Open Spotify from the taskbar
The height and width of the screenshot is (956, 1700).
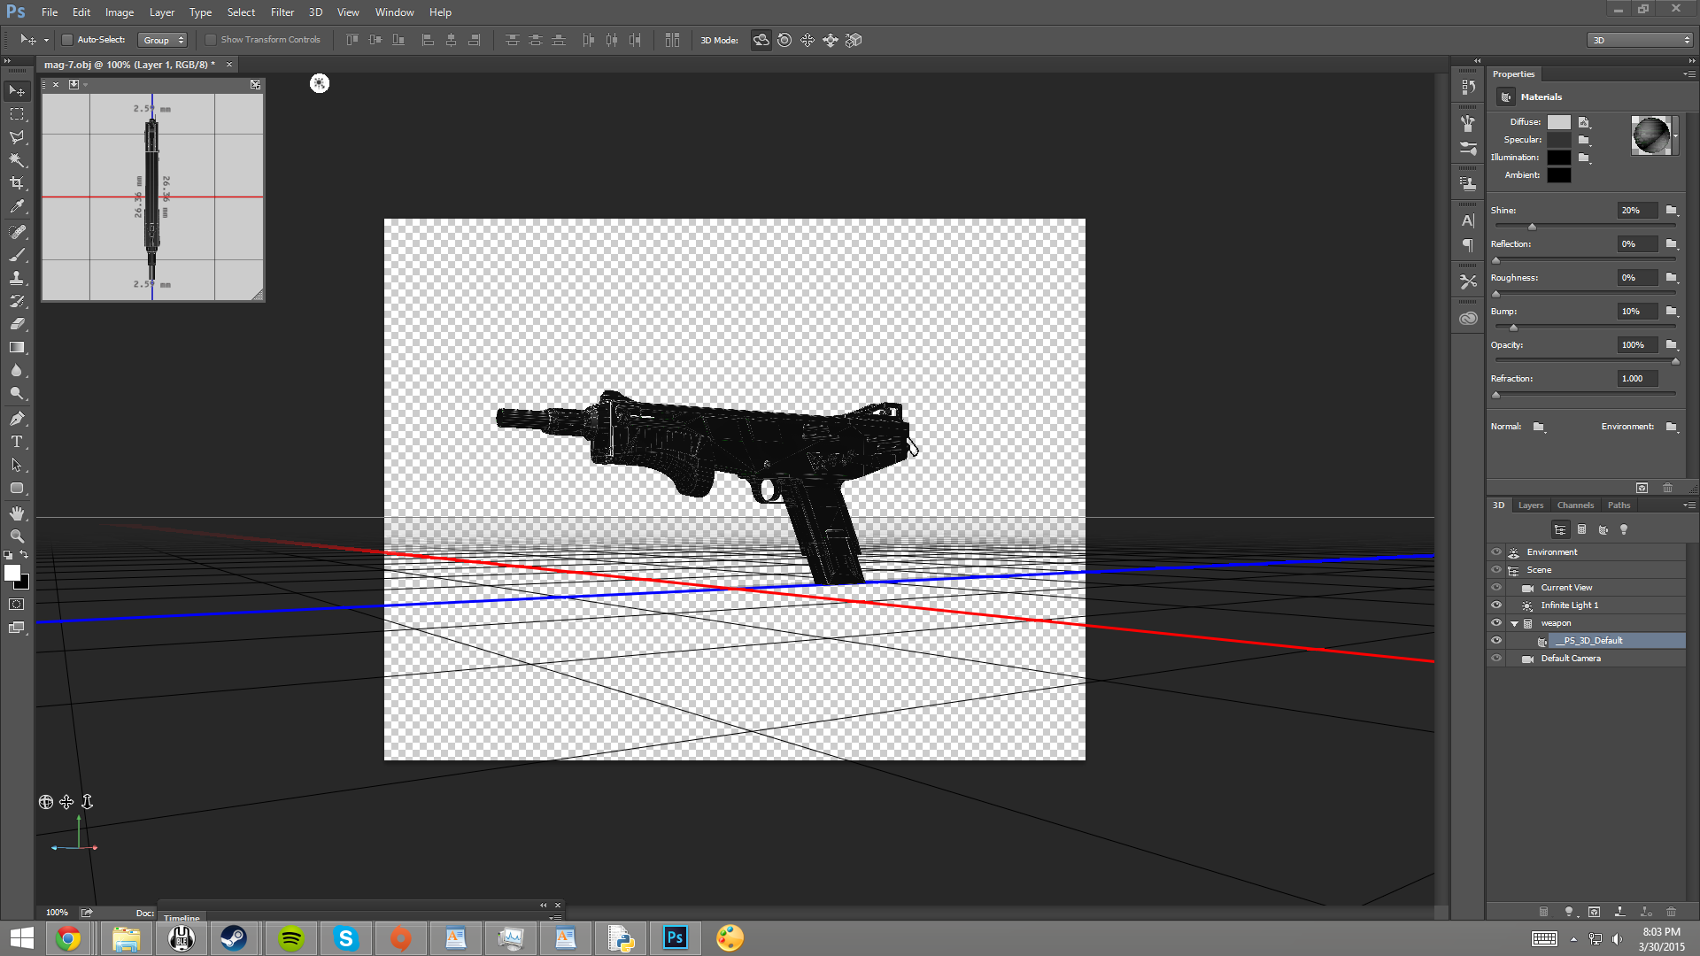pyautogui.click(x=290, y=938)
